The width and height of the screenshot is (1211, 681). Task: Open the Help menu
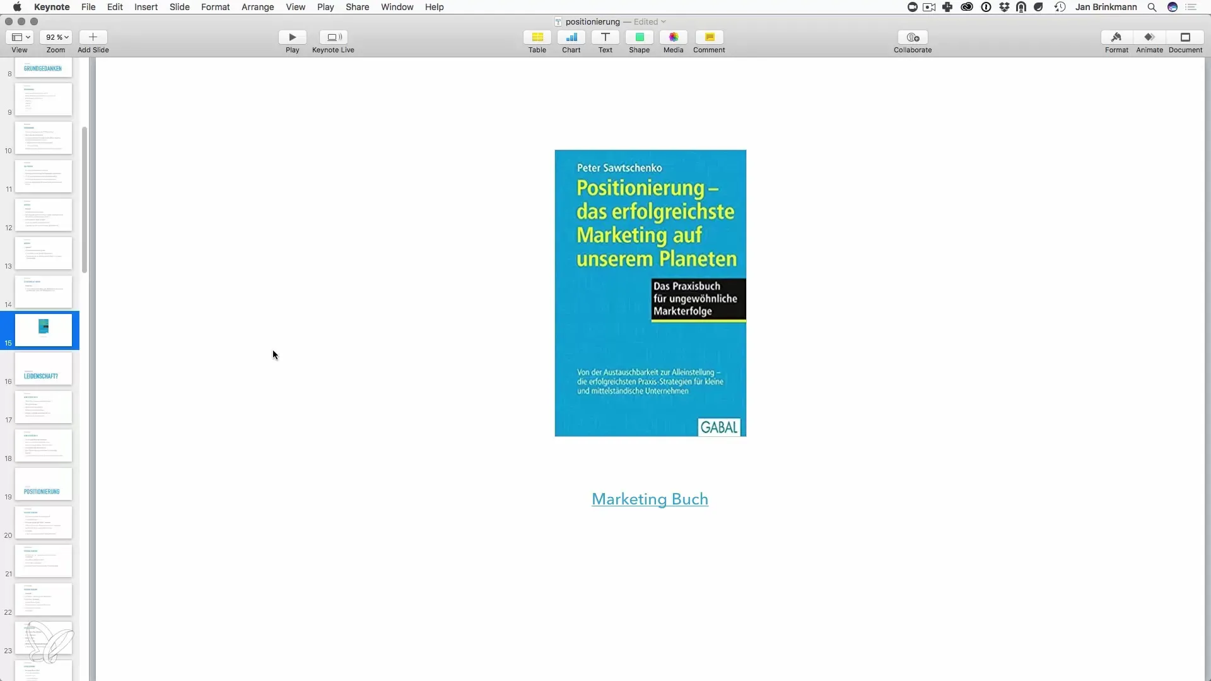[x=435, y=7]
